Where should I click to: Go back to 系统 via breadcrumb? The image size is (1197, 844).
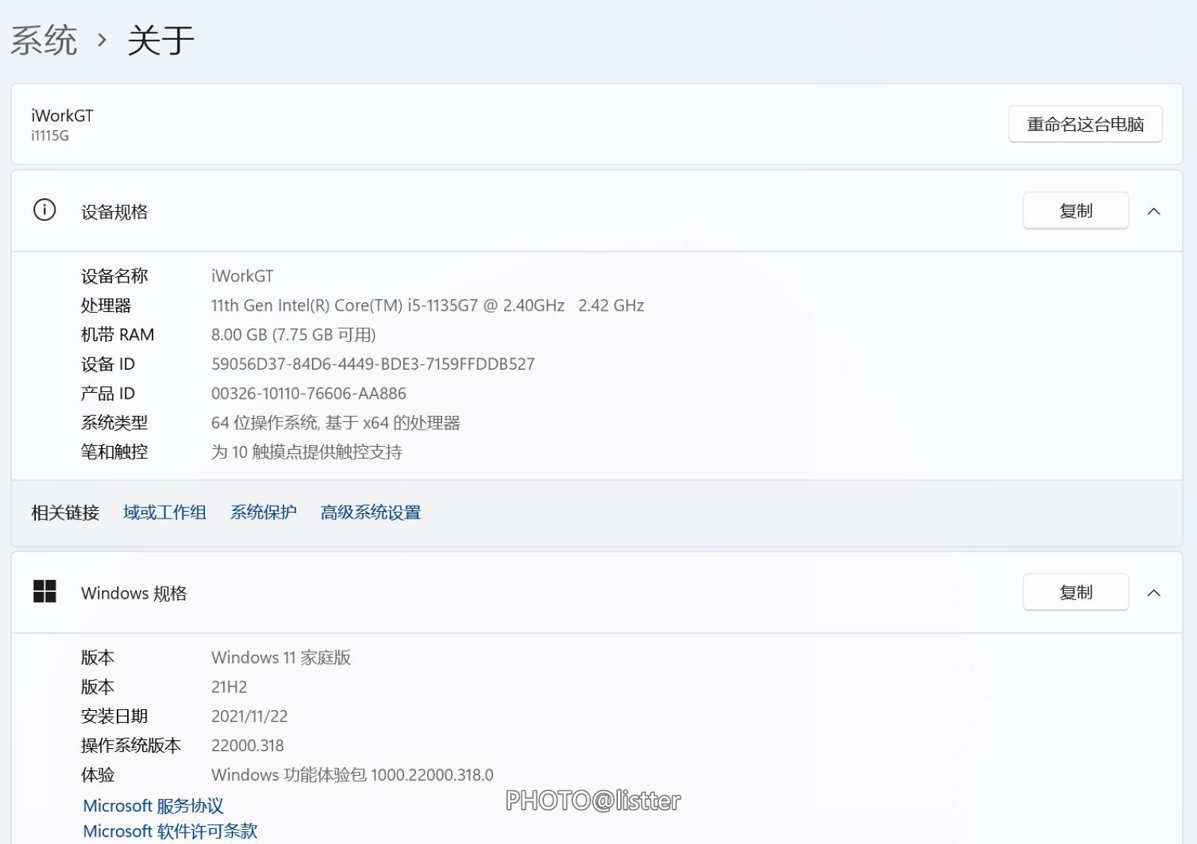pyautogui.click(x=44, y=40)
